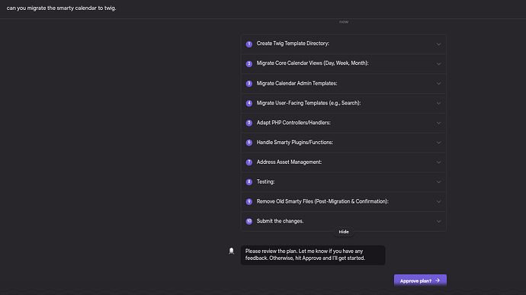The image size is (526, 295).
Task: Select 'Migrate User-Facing Templates' step text
Action: (309, 103)
